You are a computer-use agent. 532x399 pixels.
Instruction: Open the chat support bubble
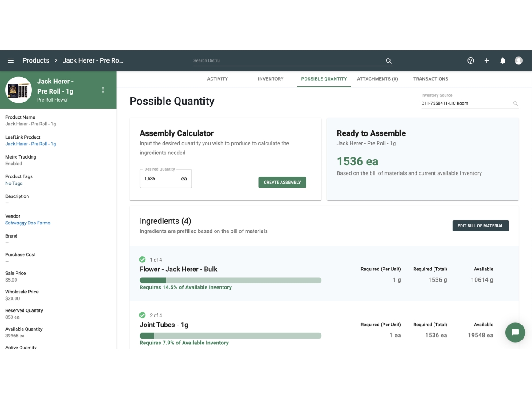[515, 332]
